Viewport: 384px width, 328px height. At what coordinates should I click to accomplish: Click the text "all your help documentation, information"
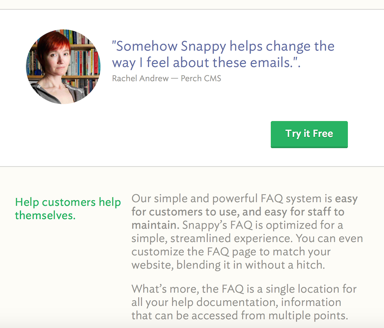coord(236,302)
